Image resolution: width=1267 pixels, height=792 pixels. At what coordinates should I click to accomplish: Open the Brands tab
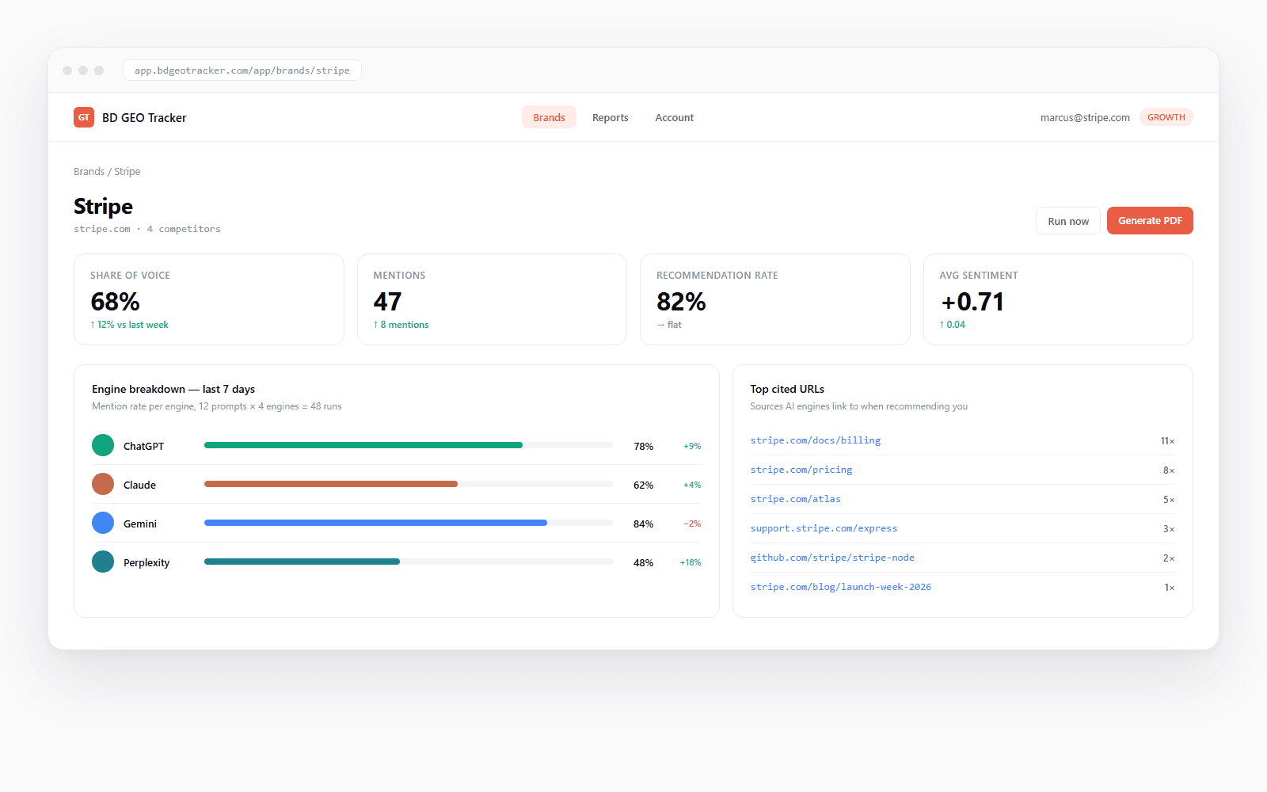pos(549,117)
